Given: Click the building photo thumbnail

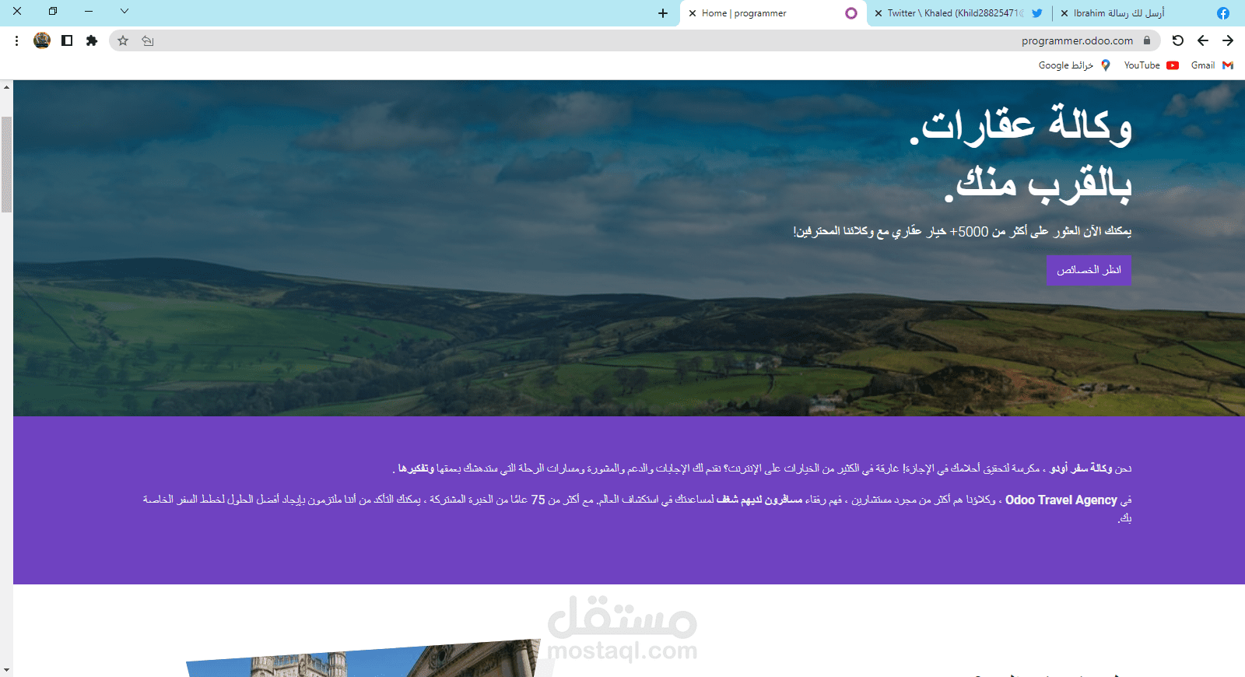Looking at the screenshot, I should point(363,658).
